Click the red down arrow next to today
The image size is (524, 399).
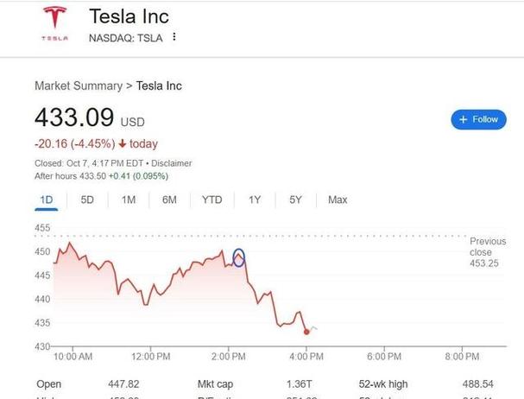click(x=123, y=144)
